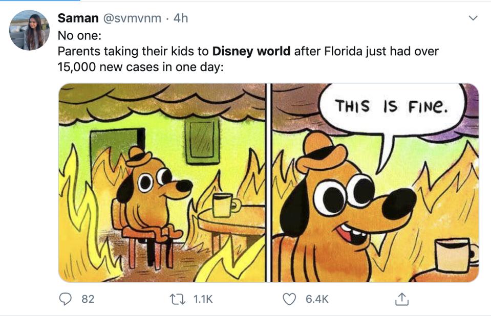Click the 4h timestamp
491x316 pixels.
pyautogui.click(x=181, y=18)
